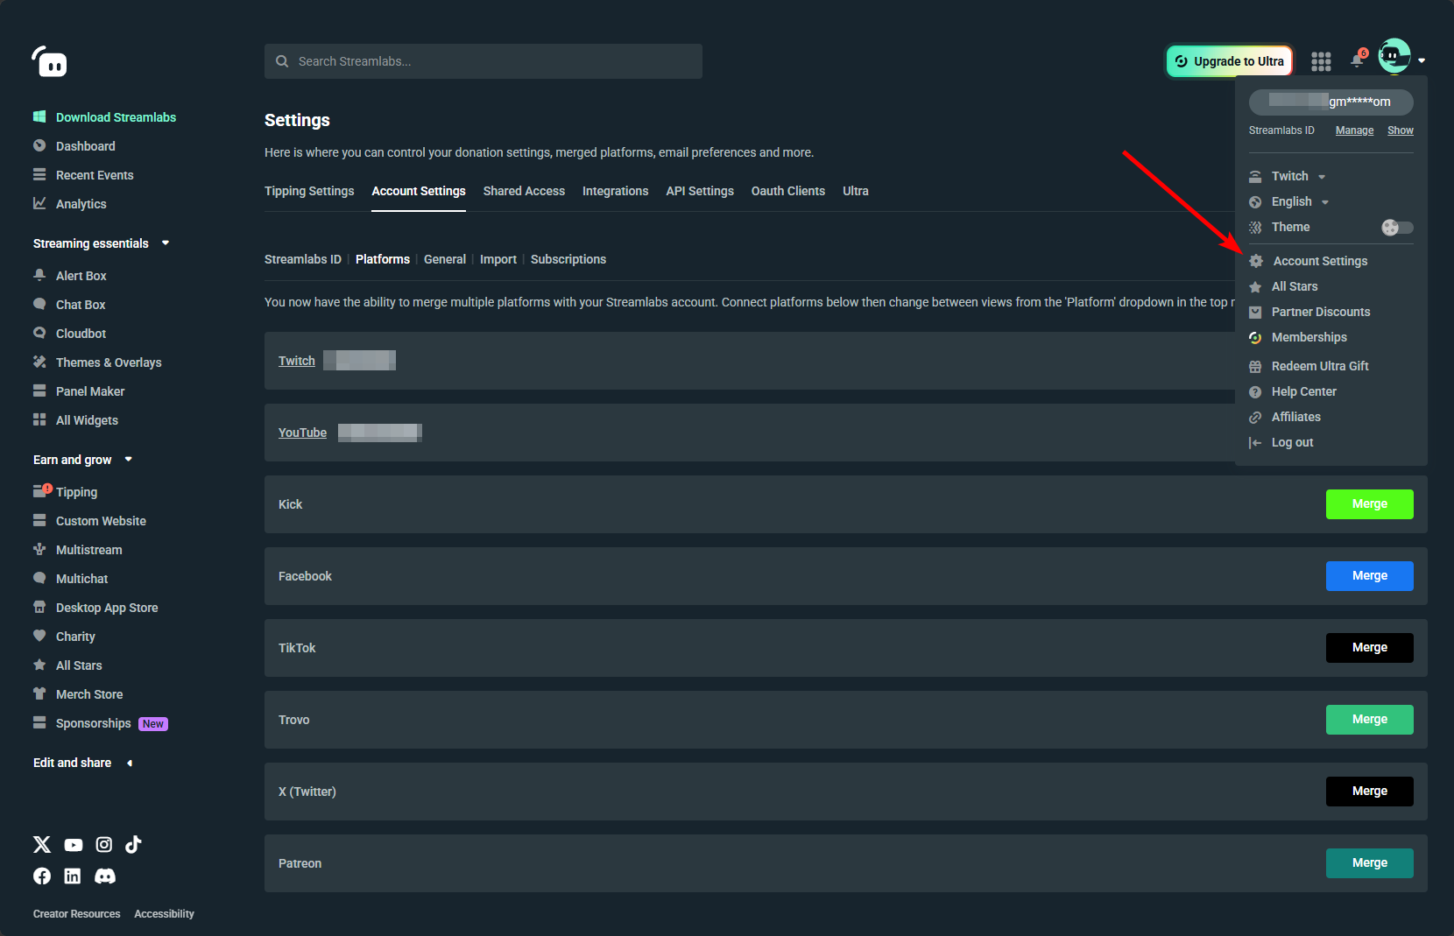The image size is (1454, 936).
Task: Open Streamlabs YouTube footer icon
Action: point(74,845)
